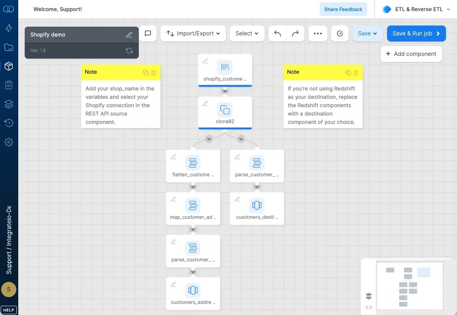The width and height of the screenshot is (457, 315).
Task: Open the more options ellipsis menu
Action: (x=318, y=33)
